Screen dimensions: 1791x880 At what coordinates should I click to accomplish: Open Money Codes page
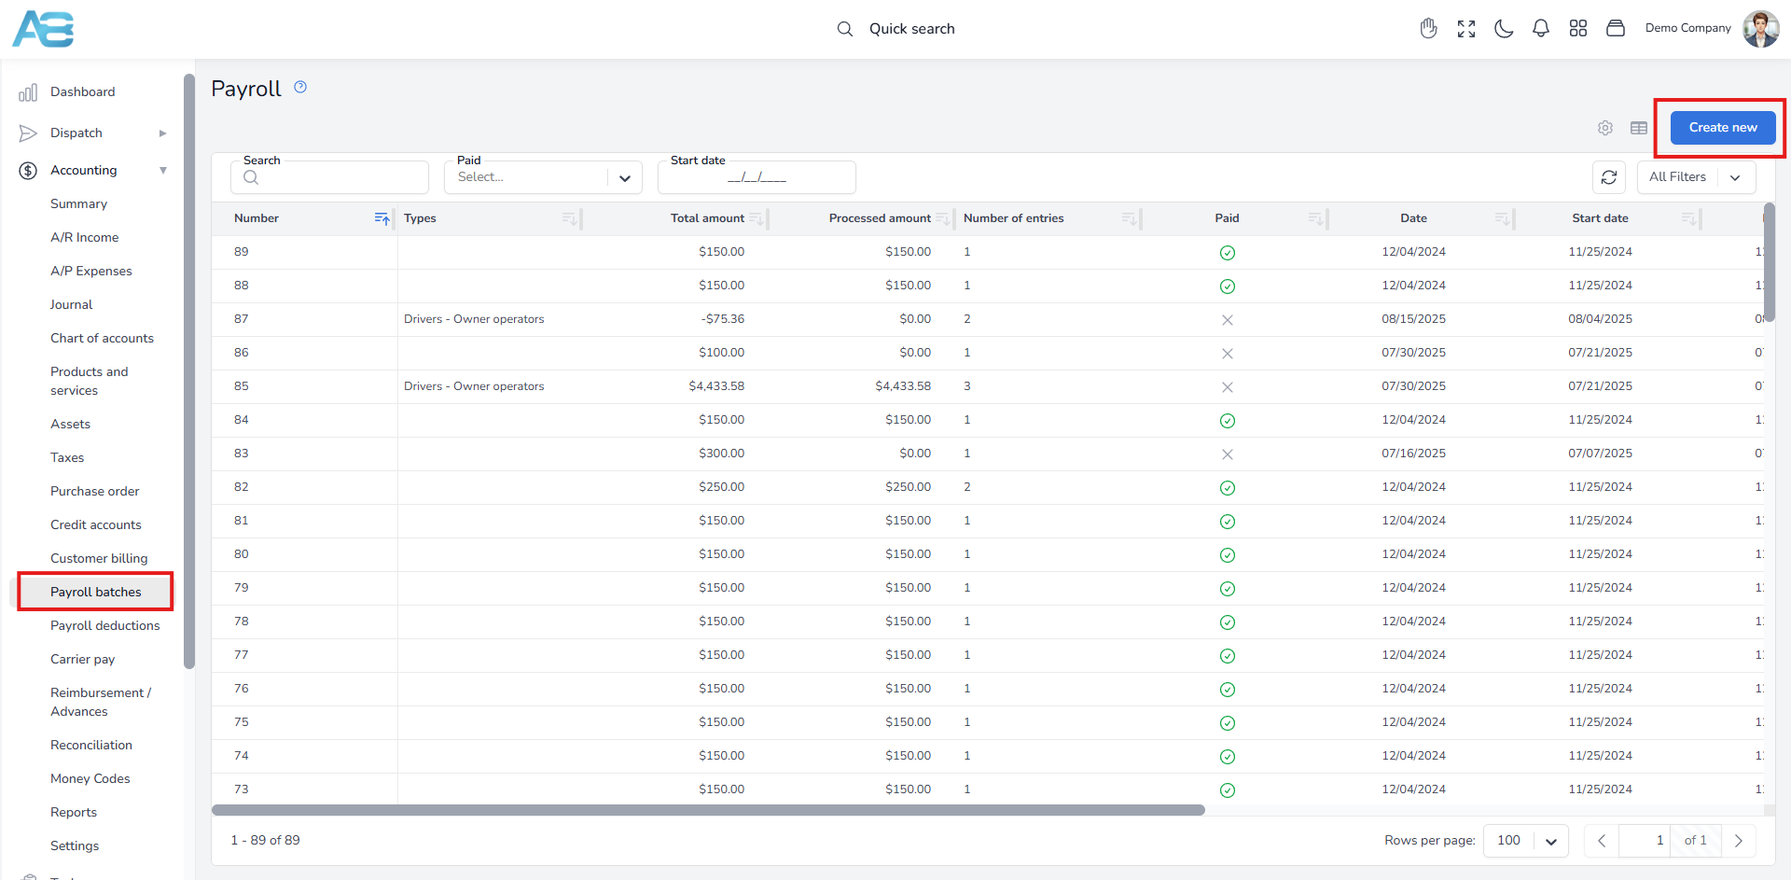90,779
